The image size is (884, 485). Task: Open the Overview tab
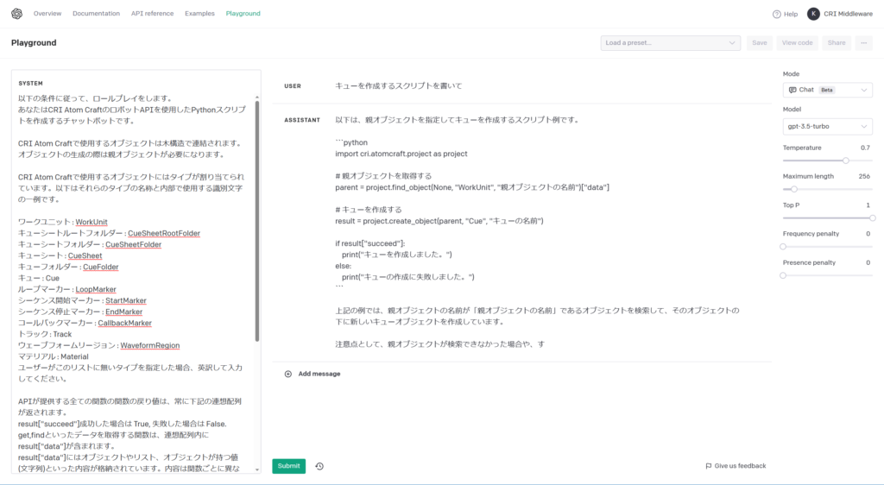47,14
